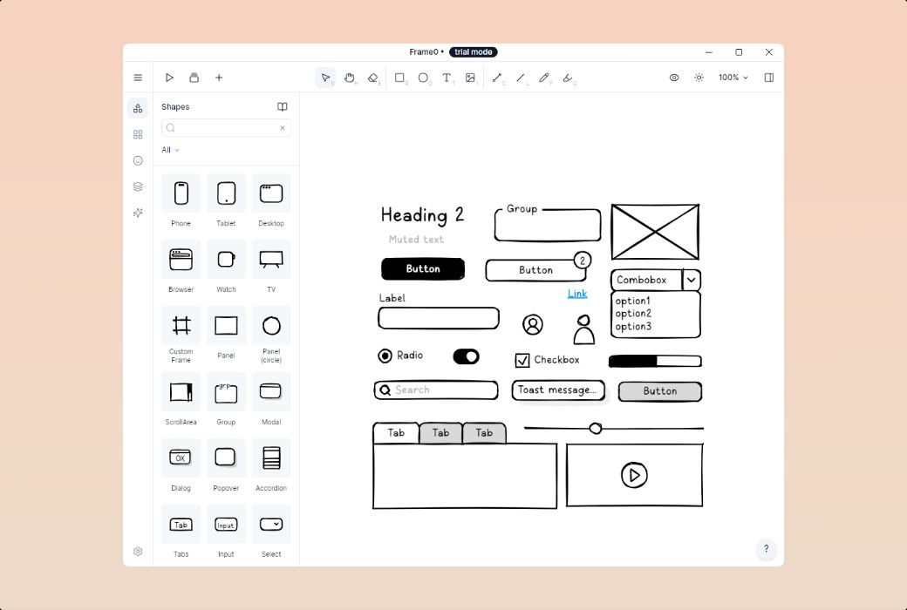Select the Eraser tool

(x=373, y=78)
